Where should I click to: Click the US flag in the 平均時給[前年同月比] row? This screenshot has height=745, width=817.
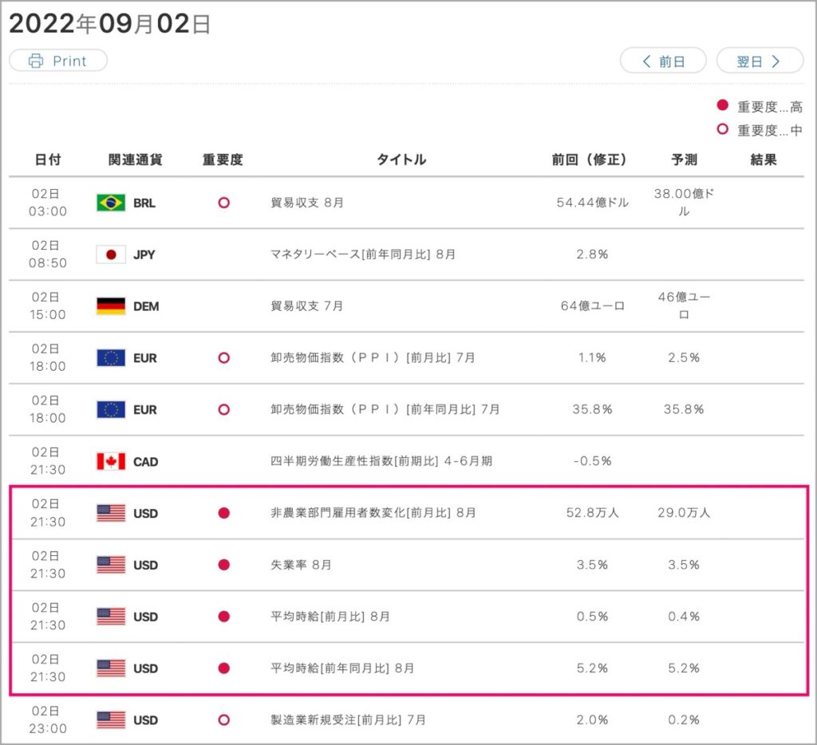coord(111,668)
